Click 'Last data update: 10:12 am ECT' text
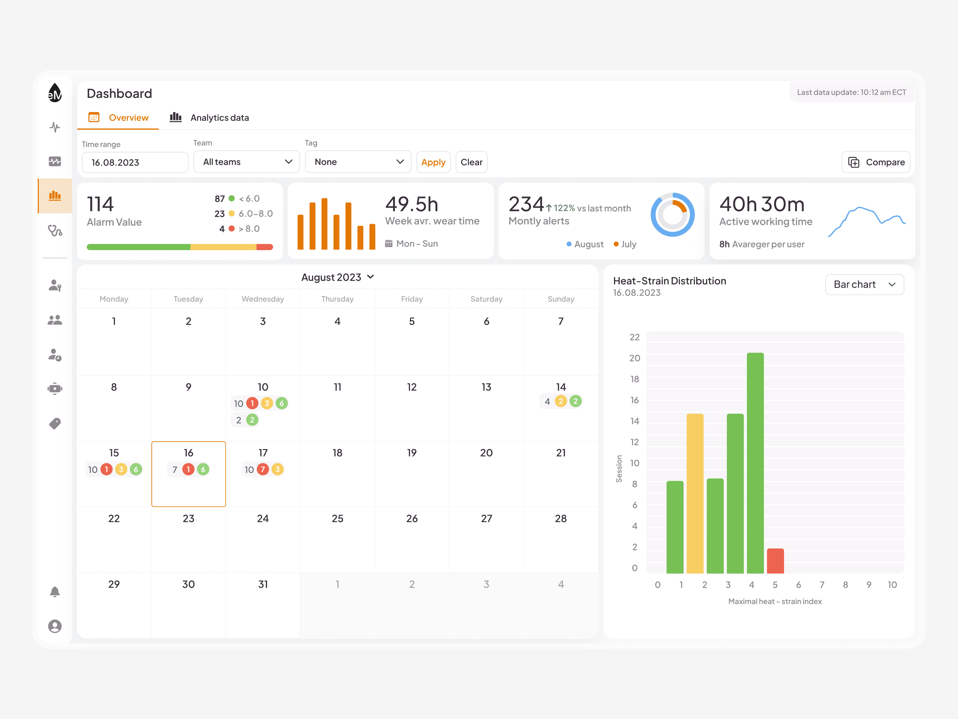This screenshot has width=958, height=719. point(851,92)
